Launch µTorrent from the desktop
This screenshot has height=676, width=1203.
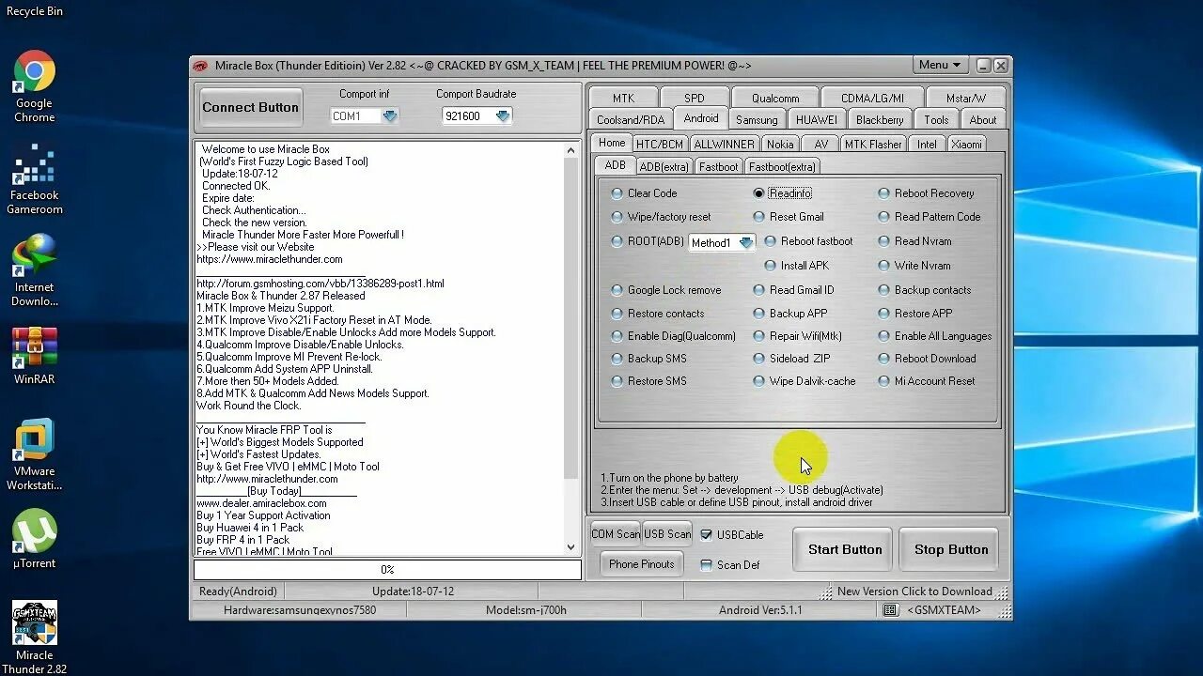pos(34,539)
